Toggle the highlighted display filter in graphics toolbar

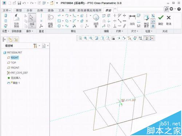[146, 38]
